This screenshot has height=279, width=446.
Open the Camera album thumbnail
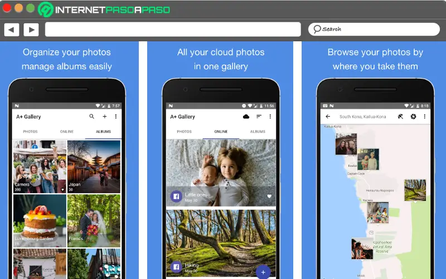40,166
